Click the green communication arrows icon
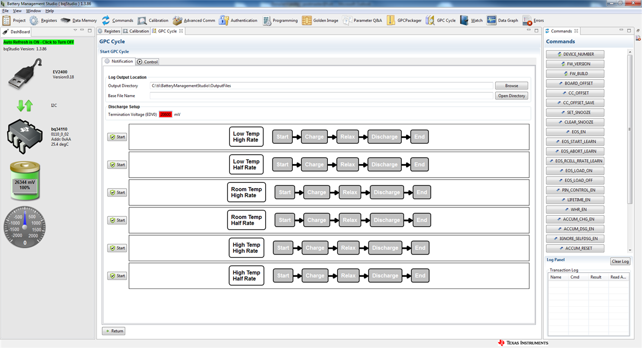642x348 pixels. pyautogui.click(x=25, y=106)
